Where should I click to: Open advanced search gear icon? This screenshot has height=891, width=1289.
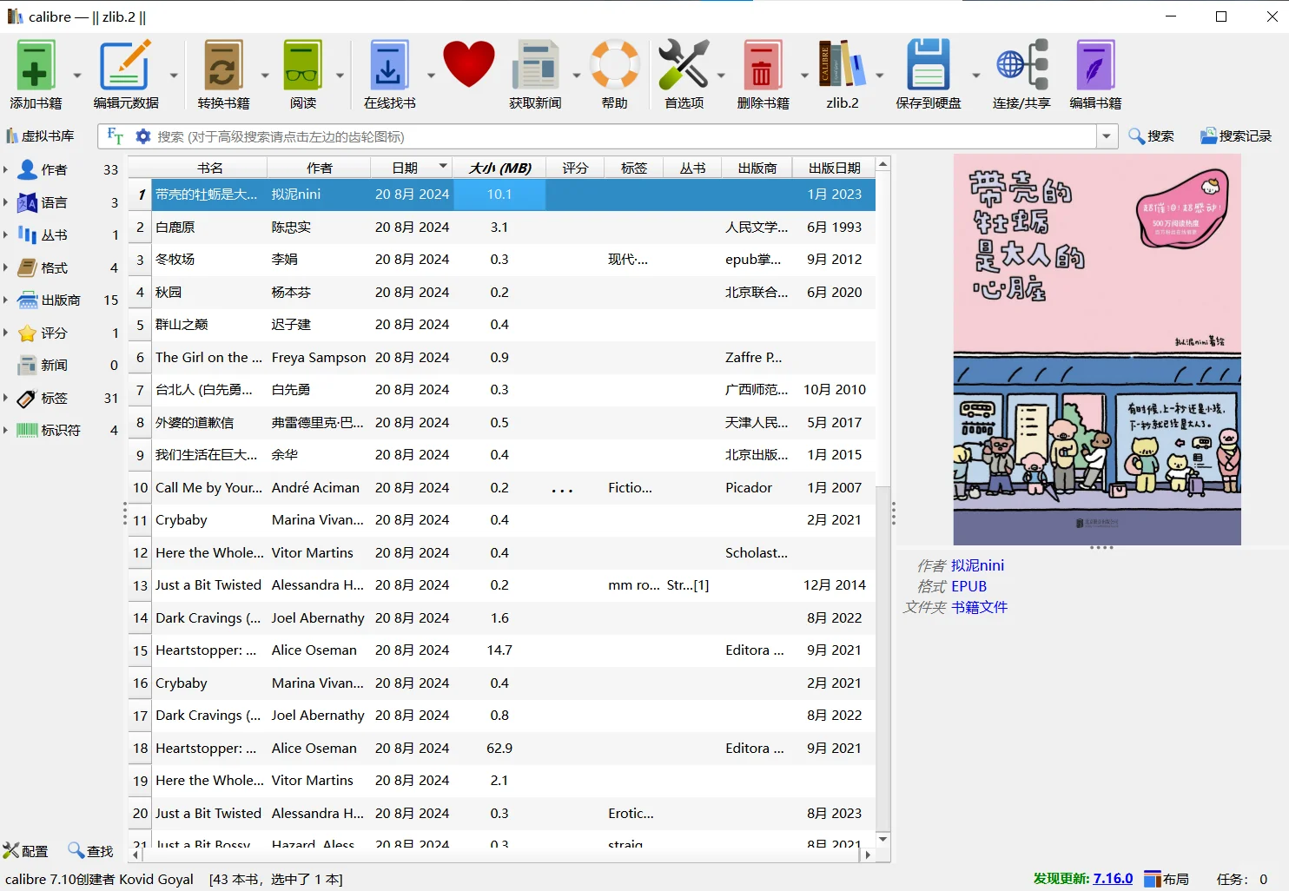pos(143,136)
